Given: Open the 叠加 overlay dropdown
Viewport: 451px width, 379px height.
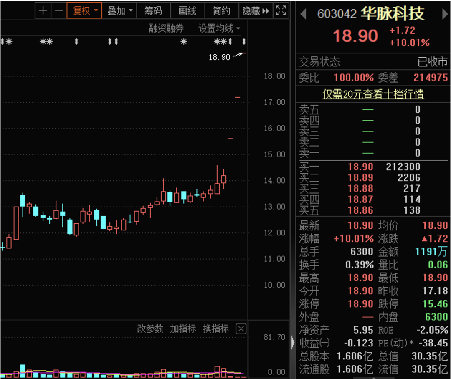Looking at the screenshot, I should coord(120,10).
